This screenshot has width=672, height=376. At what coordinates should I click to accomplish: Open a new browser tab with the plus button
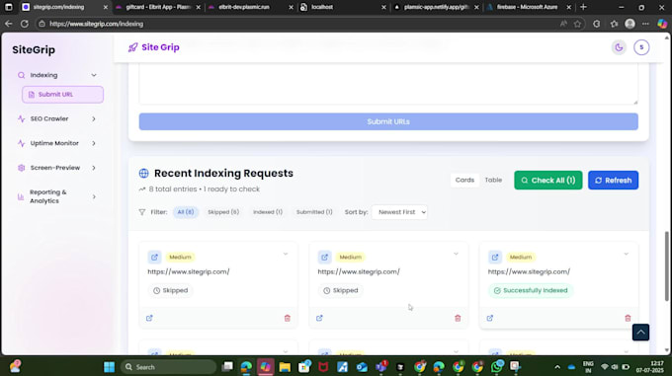click(583, 7)
